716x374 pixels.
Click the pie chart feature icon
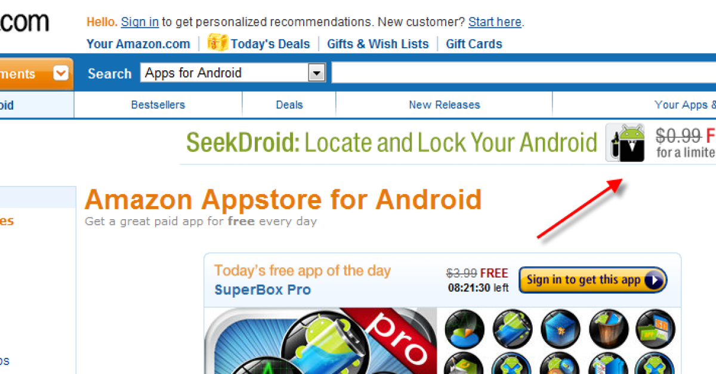[464, 329]
